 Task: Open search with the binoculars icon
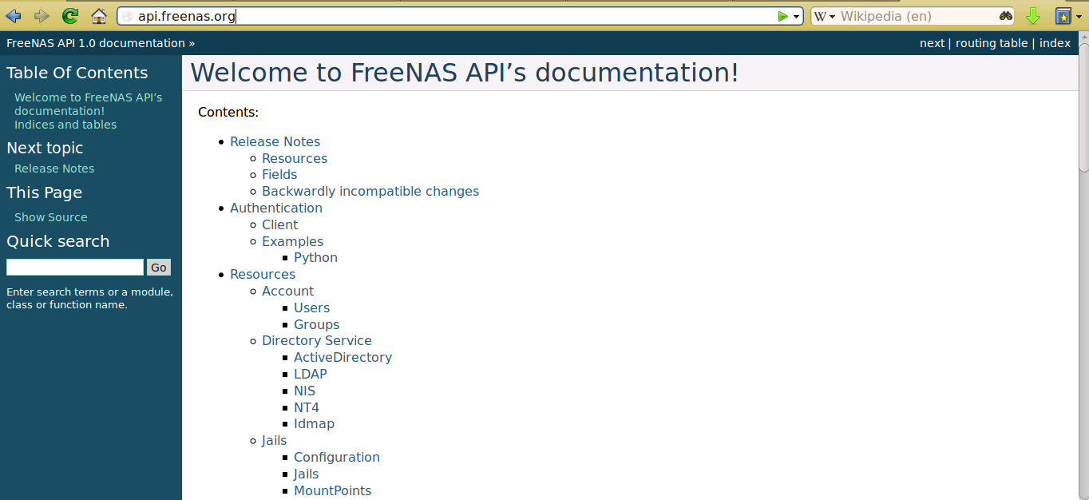tap(1006, 15)
